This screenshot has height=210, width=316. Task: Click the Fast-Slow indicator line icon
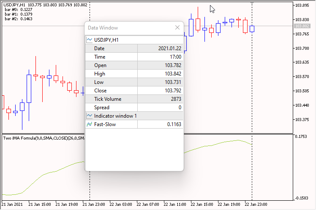tap(89, 124)
